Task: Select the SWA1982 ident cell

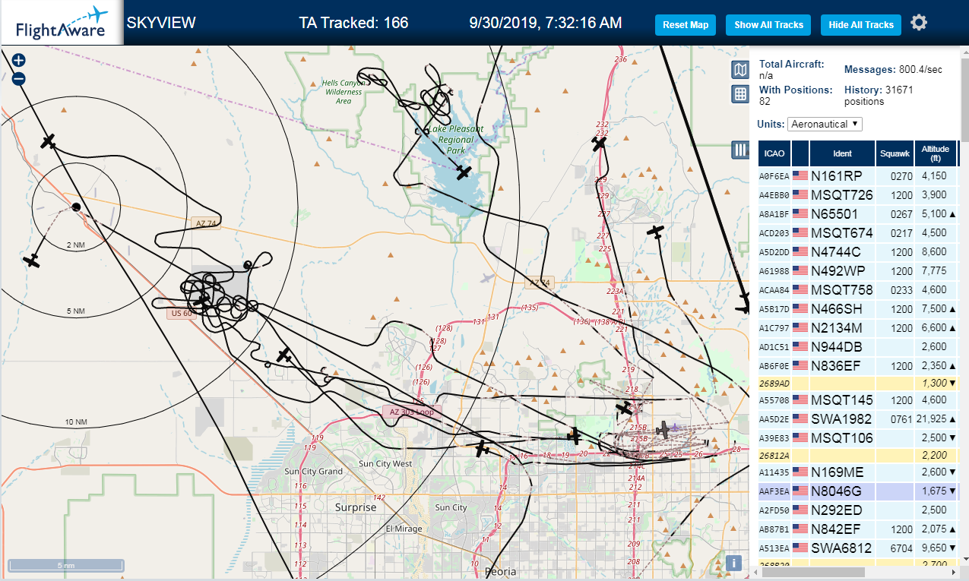Action: pyautogui.click(x=842, y=418)
